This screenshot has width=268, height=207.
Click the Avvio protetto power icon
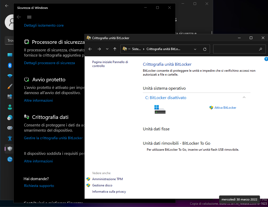tap(26, 79)
